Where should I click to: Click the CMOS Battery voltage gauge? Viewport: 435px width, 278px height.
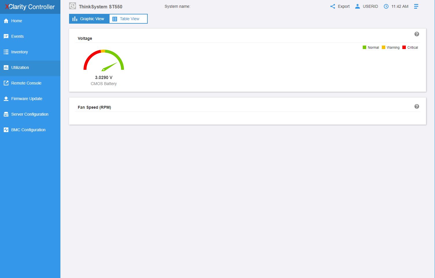(x=104, y=60)
